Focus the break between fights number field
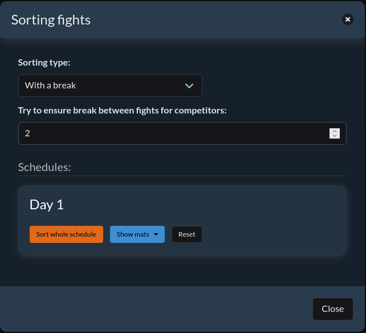The image size is (366, 333). point(171,133)
